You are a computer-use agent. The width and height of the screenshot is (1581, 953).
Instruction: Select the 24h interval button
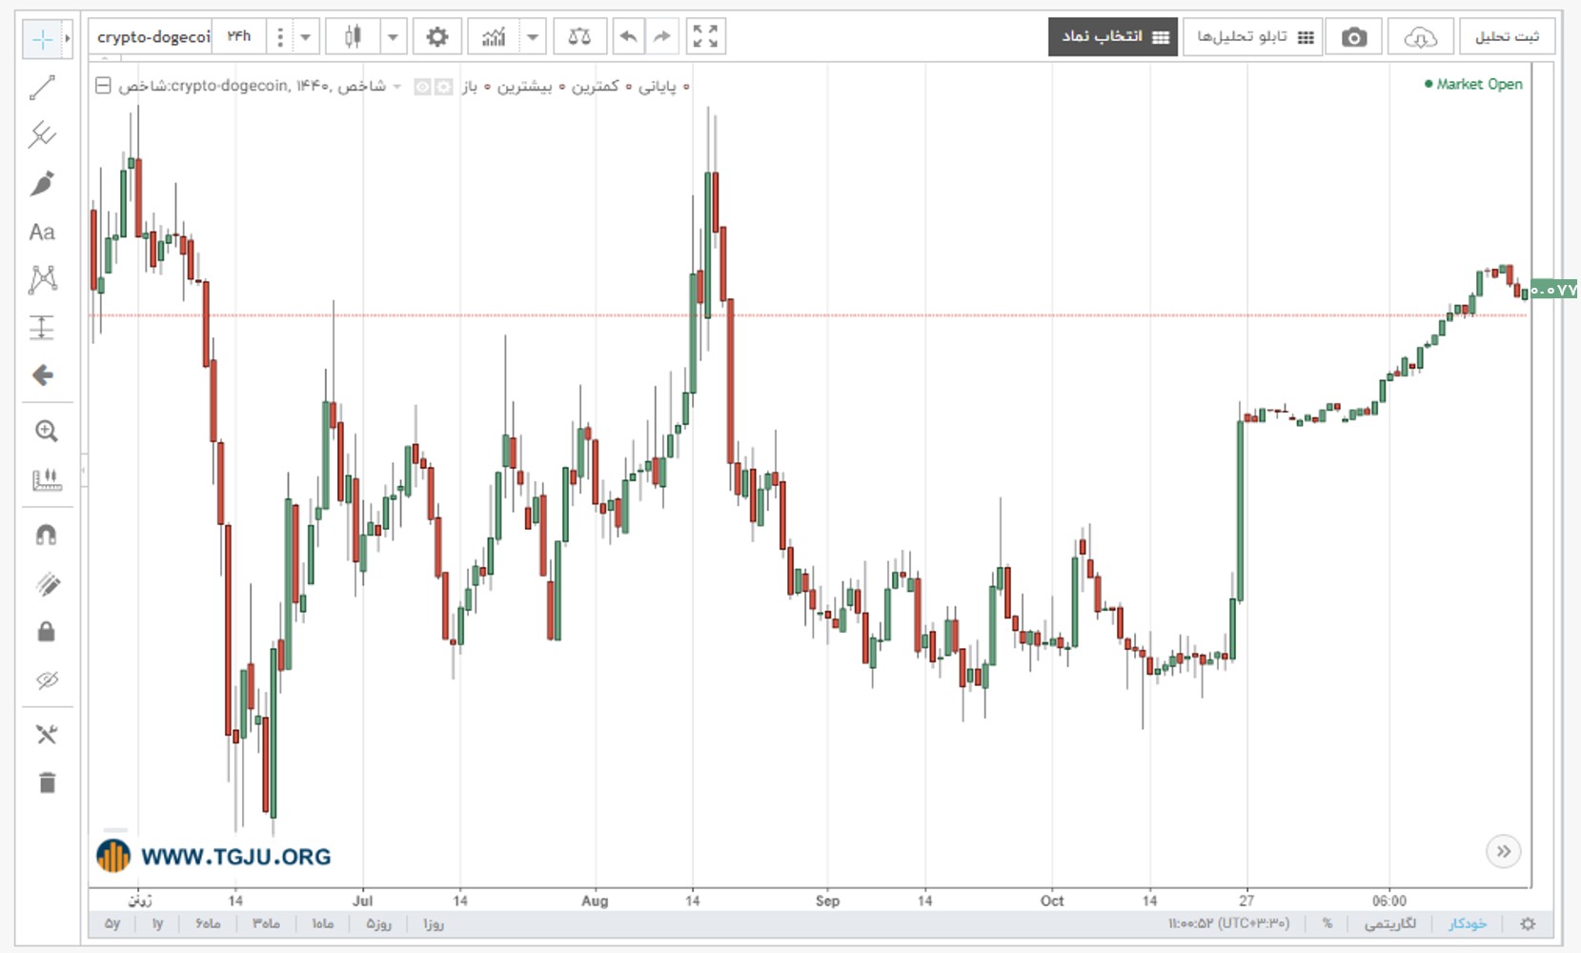[x=239, y=37]
